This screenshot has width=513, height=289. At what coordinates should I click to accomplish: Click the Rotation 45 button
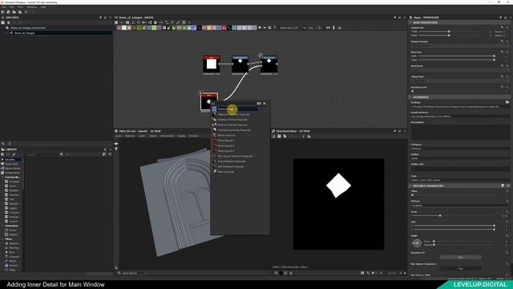click(461, 257)
